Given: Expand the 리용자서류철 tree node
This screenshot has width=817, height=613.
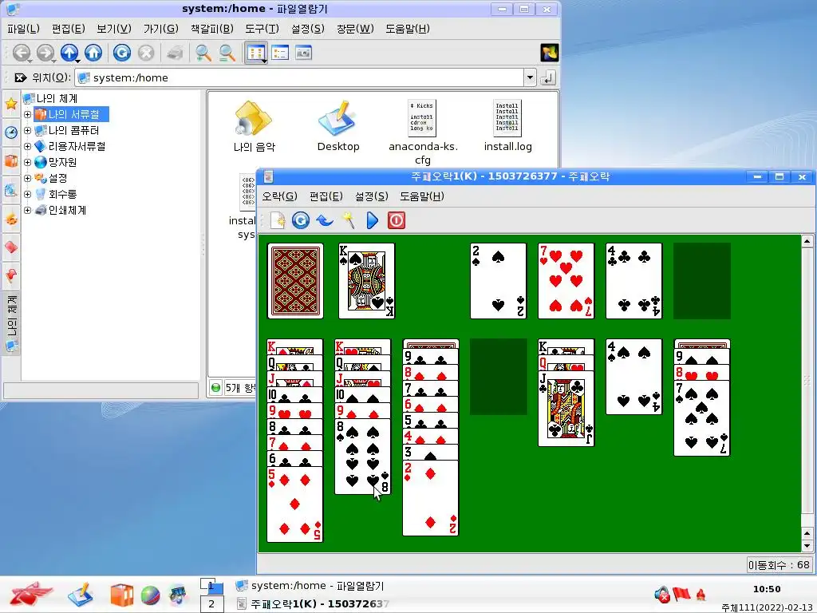Looking at the screenshot, I should tap(28, 147).
